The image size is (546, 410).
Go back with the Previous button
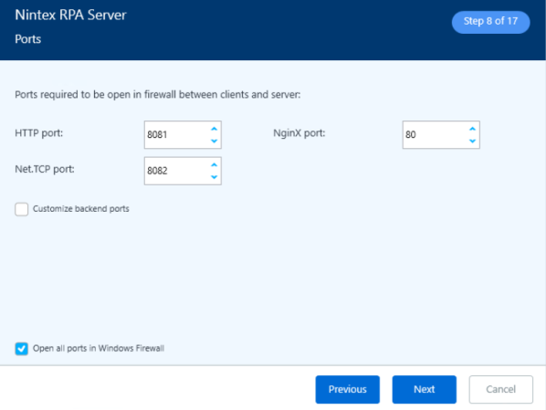coord(348,389)
